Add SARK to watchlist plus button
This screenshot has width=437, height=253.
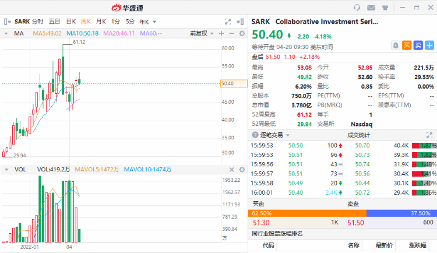(x=429, y=45)
